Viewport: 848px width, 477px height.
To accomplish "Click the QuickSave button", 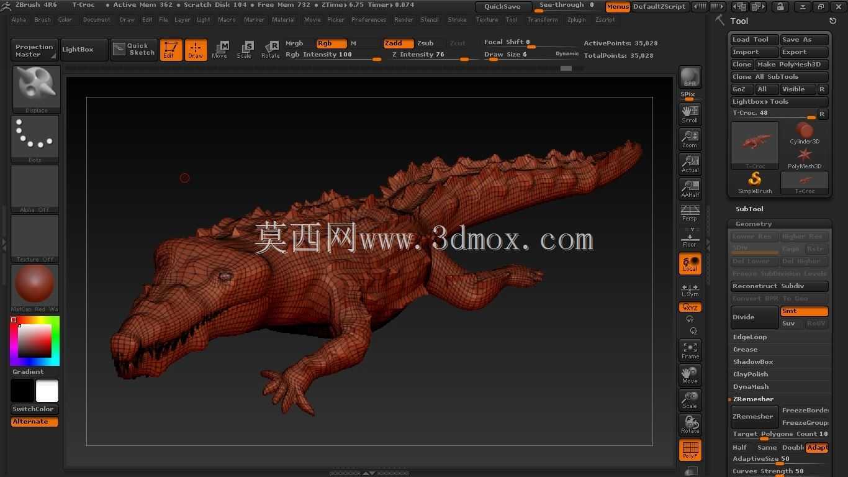I will pyautogui.click(x=503, y=7).
